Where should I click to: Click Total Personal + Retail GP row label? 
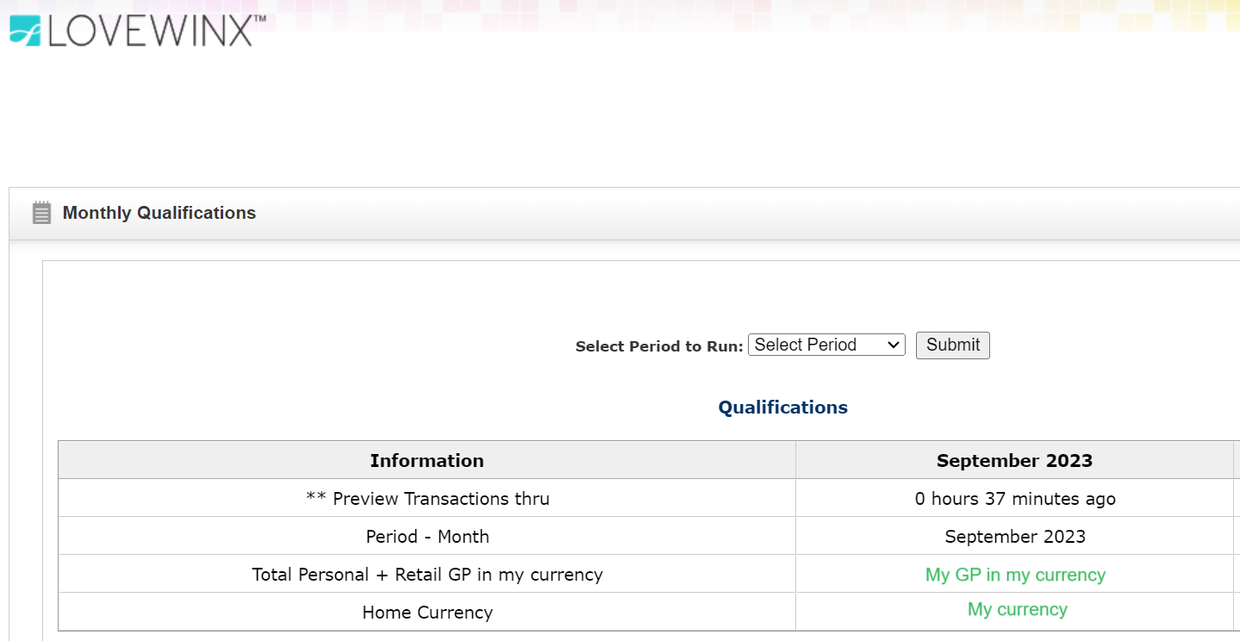tap(427, 575)
